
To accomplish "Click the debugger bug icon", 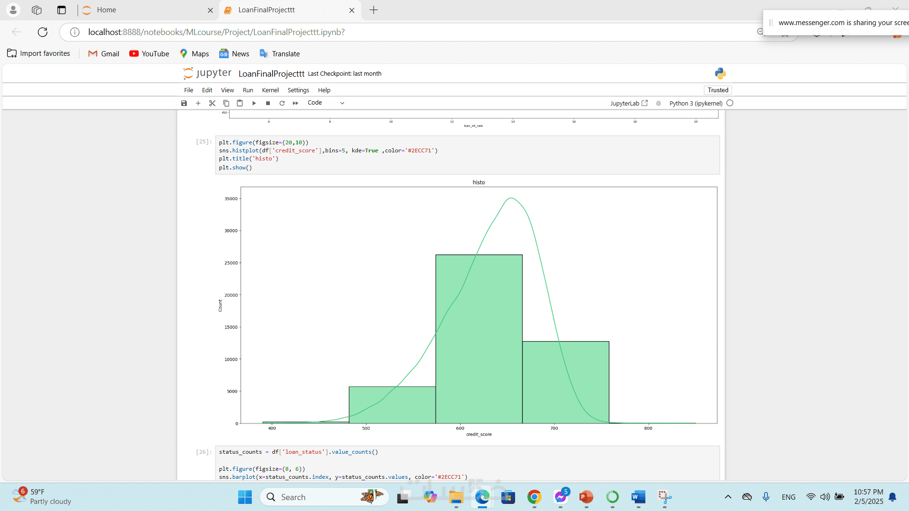I will tap(659, 103).
